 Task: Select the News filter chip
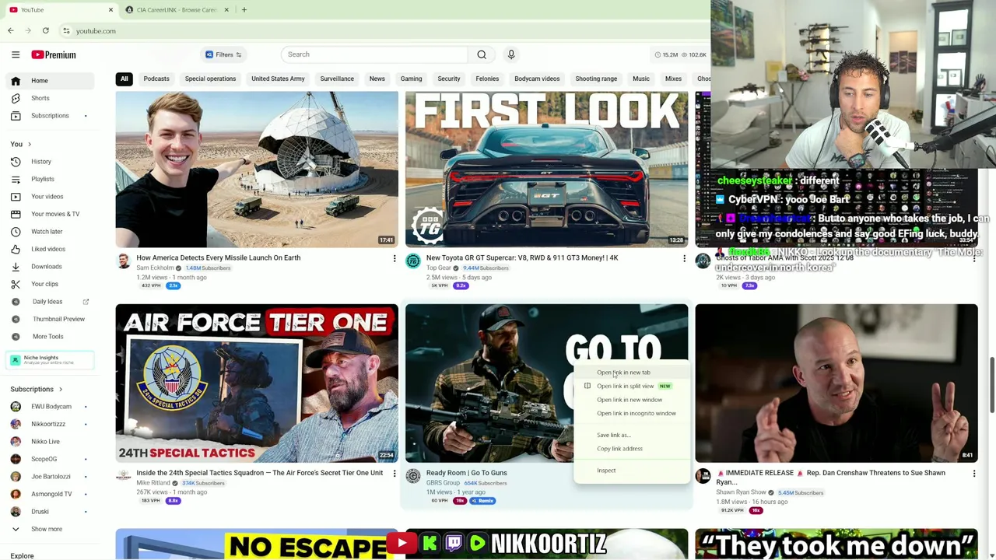click(x=377, y=79)
